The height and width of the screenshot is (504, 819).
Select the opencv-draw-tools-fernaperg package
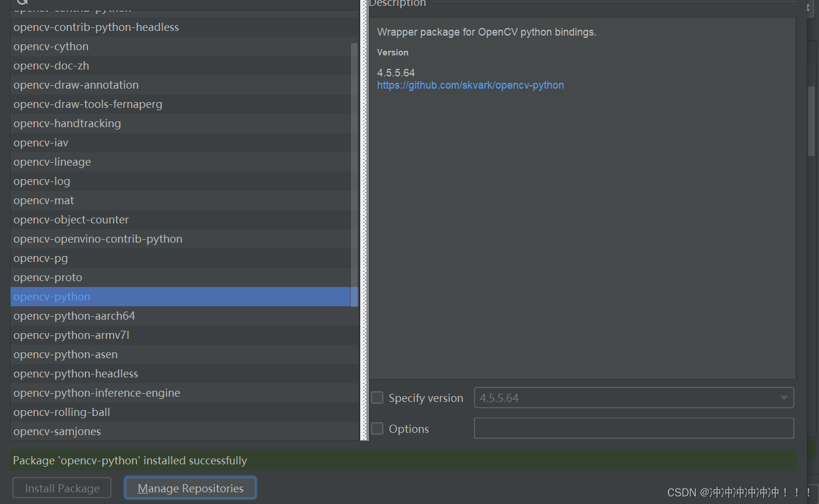point(185,104)
